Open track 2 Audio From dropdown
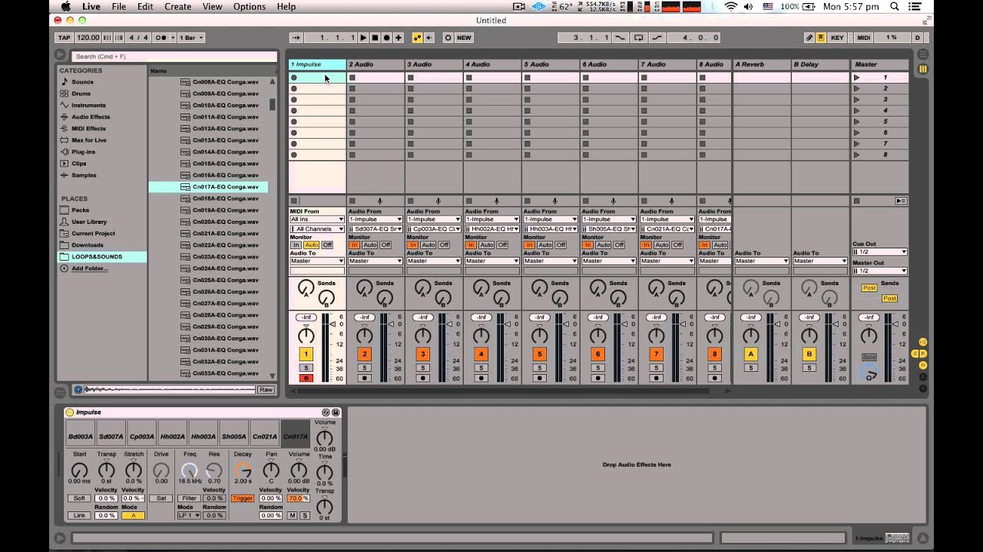983x552 pixels. 376,219
